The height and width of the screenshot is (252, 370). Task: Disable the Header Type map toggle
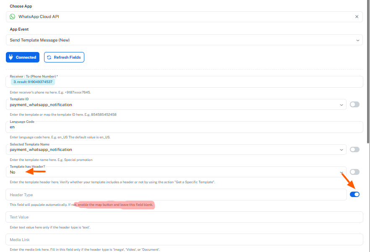[354, 194]
